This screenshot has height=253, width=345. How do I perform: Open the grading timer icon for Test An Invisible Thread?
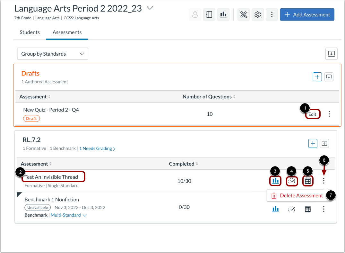coord(292,181)
